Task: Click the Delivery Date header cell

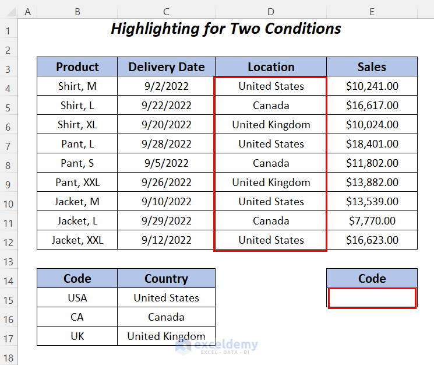Action: [166, 67]
